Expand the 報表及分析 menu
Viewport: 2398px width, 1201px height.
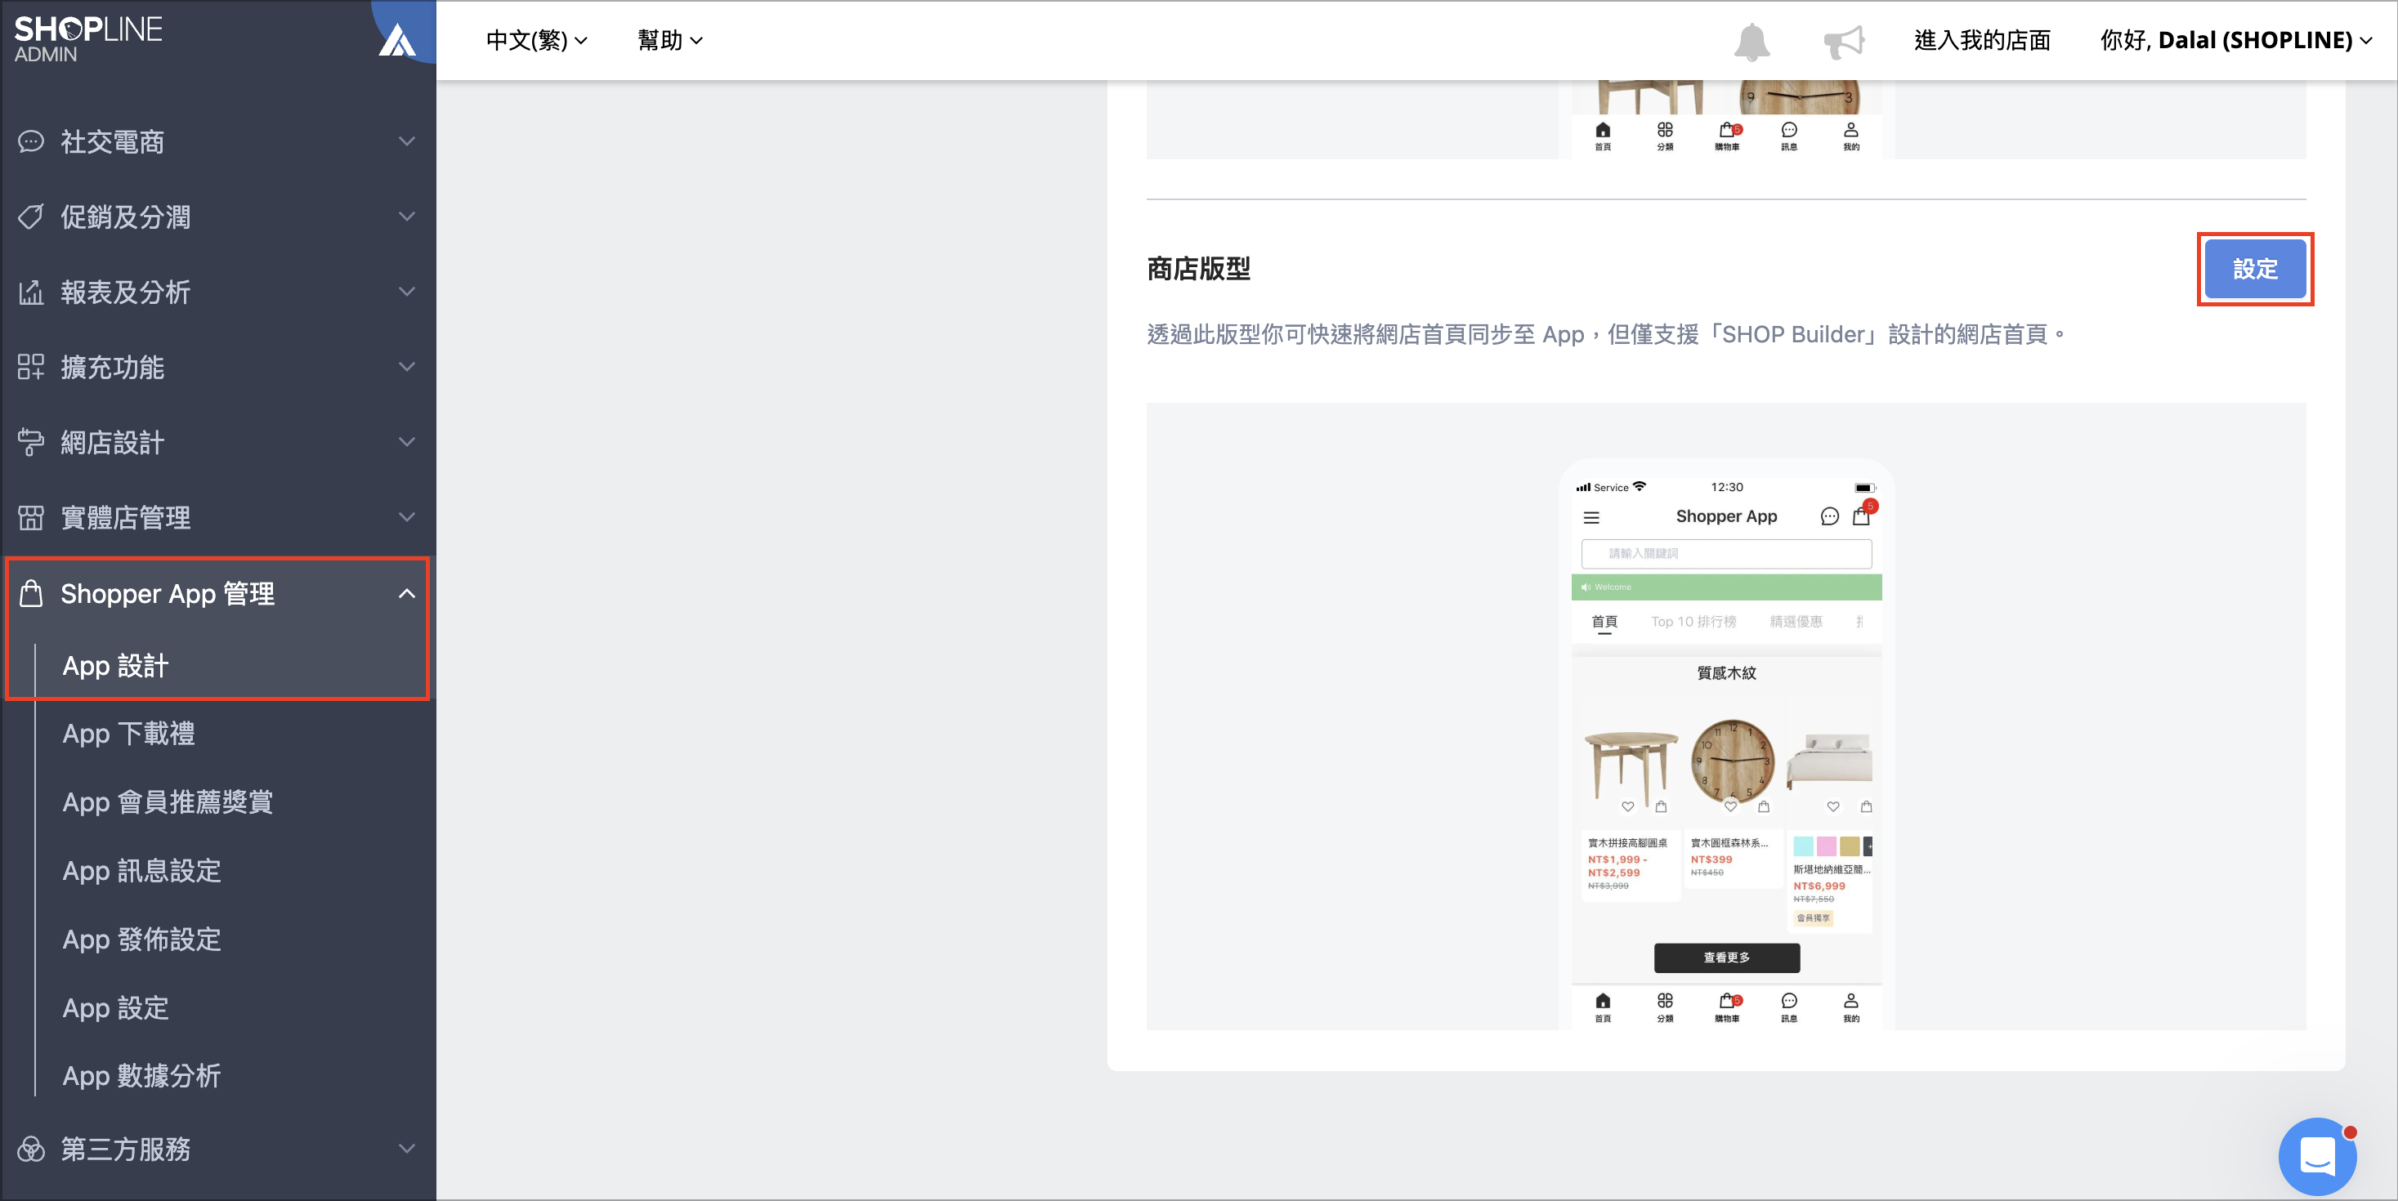[x=407, y=292]
